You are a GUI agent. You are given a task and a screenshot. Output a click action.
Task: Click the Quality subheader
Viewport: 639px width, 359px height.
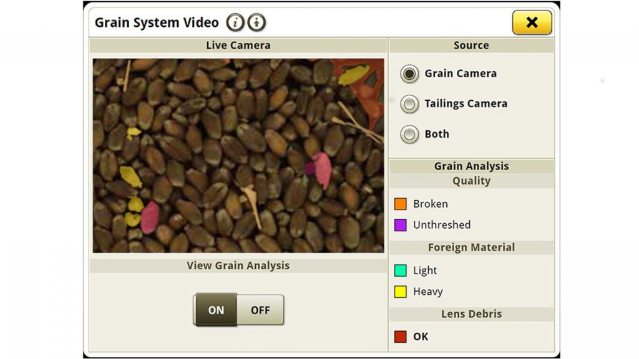472,181
